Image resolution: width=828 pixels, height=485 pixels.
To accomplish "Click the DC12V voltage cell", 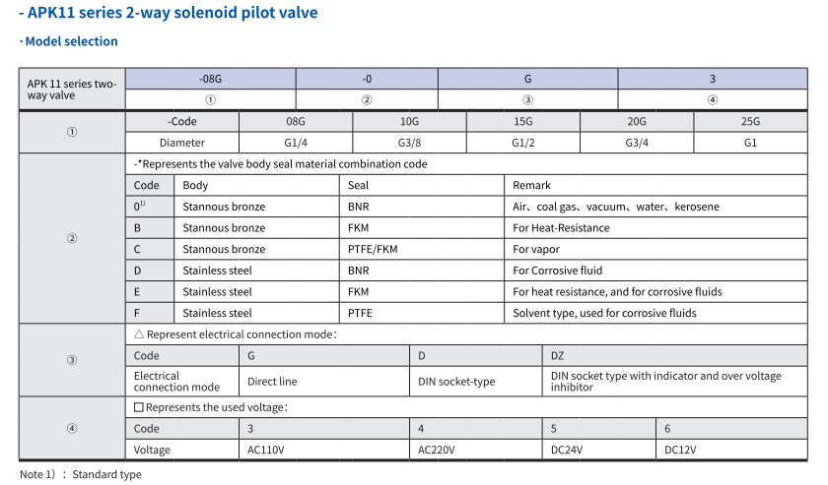I will point(680,450).
